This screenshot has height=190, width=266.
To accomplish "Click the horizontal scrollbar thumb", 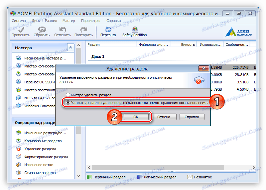I will tap(158, 167).
